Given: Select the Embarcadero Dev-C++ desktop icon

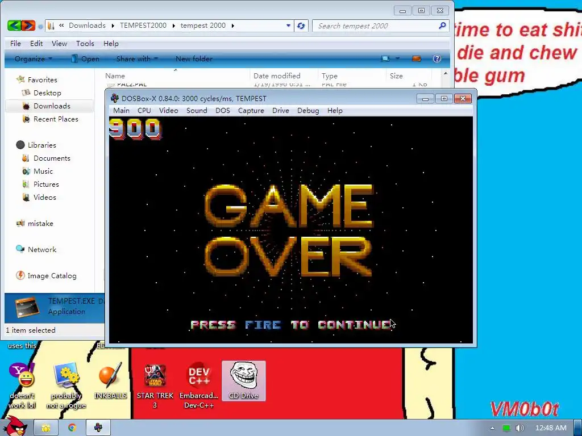Looking at the screenshot, I should coord(199,386).
